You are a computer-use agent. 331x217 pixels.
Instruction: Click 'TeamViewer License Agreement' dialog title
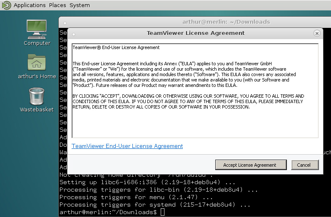pos(196,33)
